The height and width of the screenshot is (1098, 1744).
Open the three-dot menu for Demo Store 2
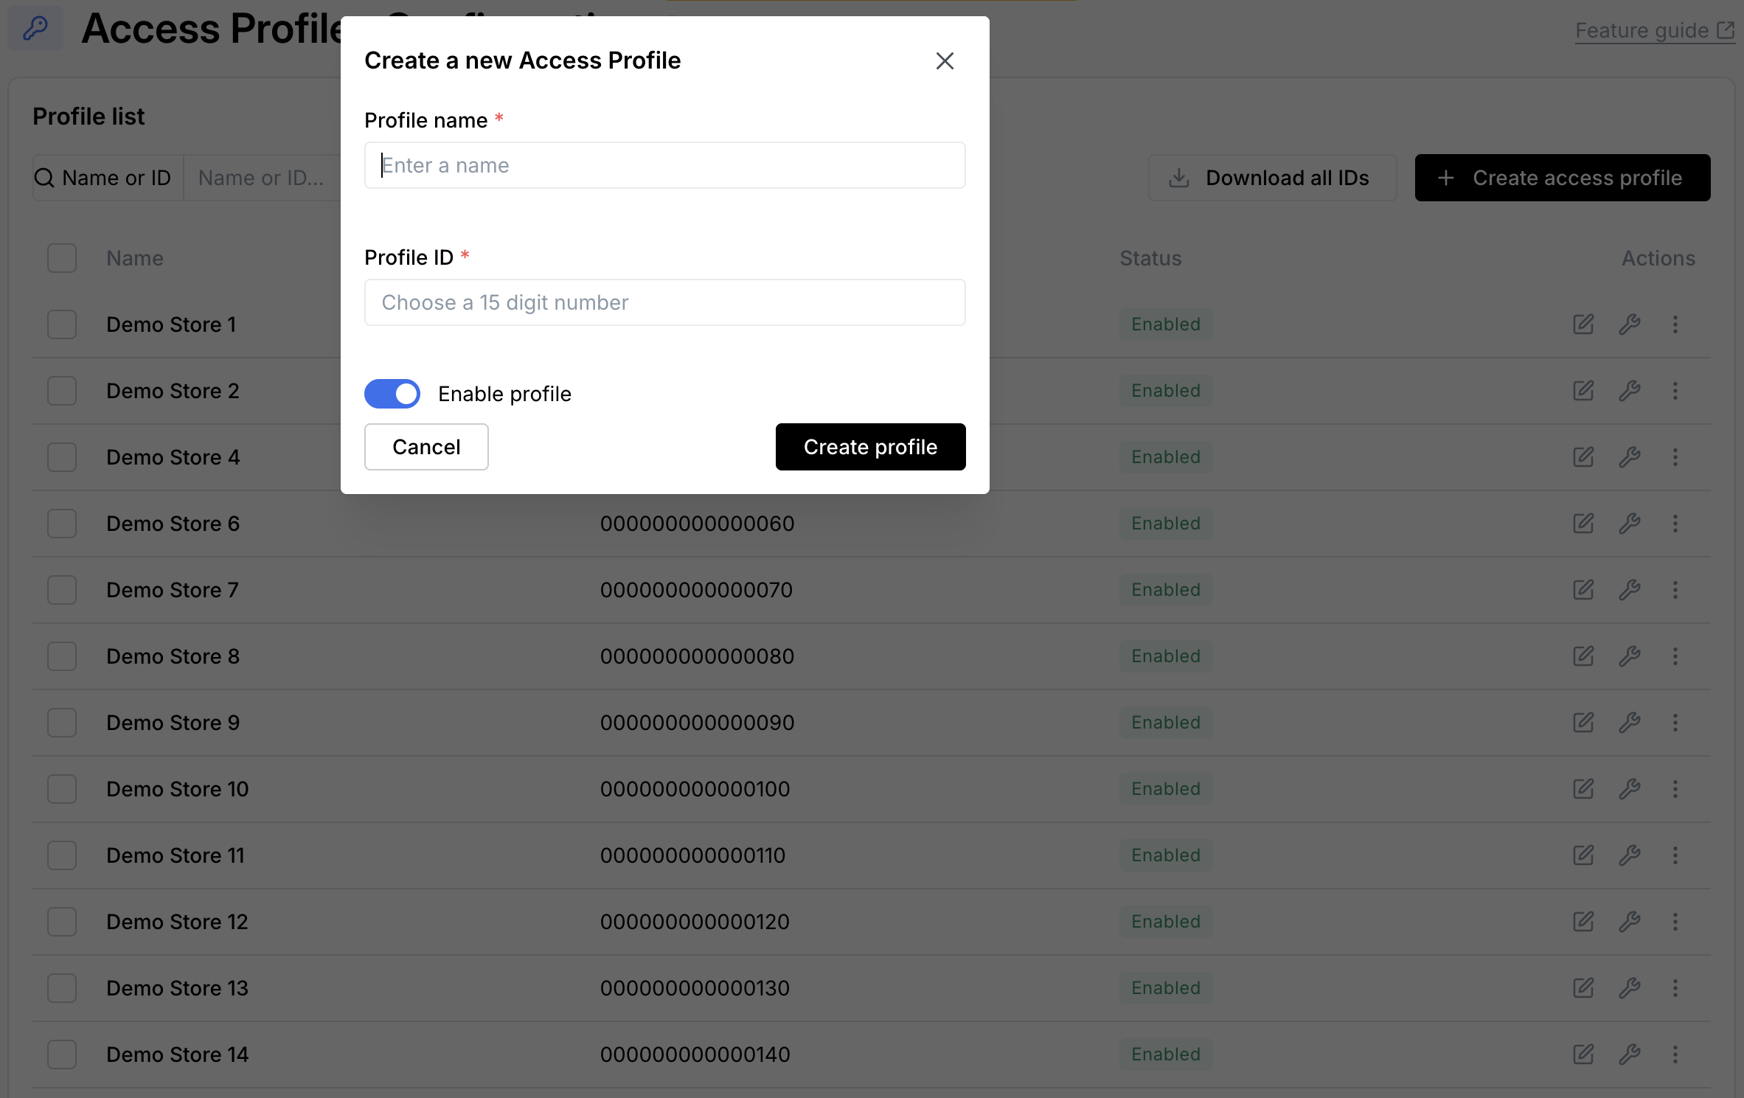(1675, 391)
